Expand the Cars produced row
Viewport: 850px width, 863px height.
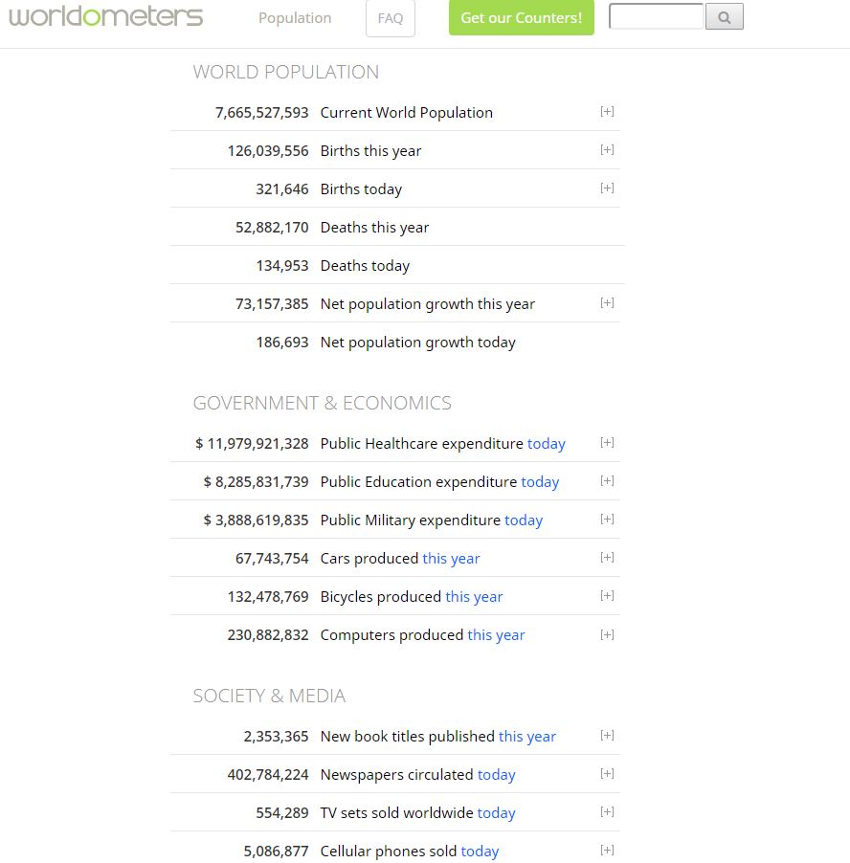607,558
